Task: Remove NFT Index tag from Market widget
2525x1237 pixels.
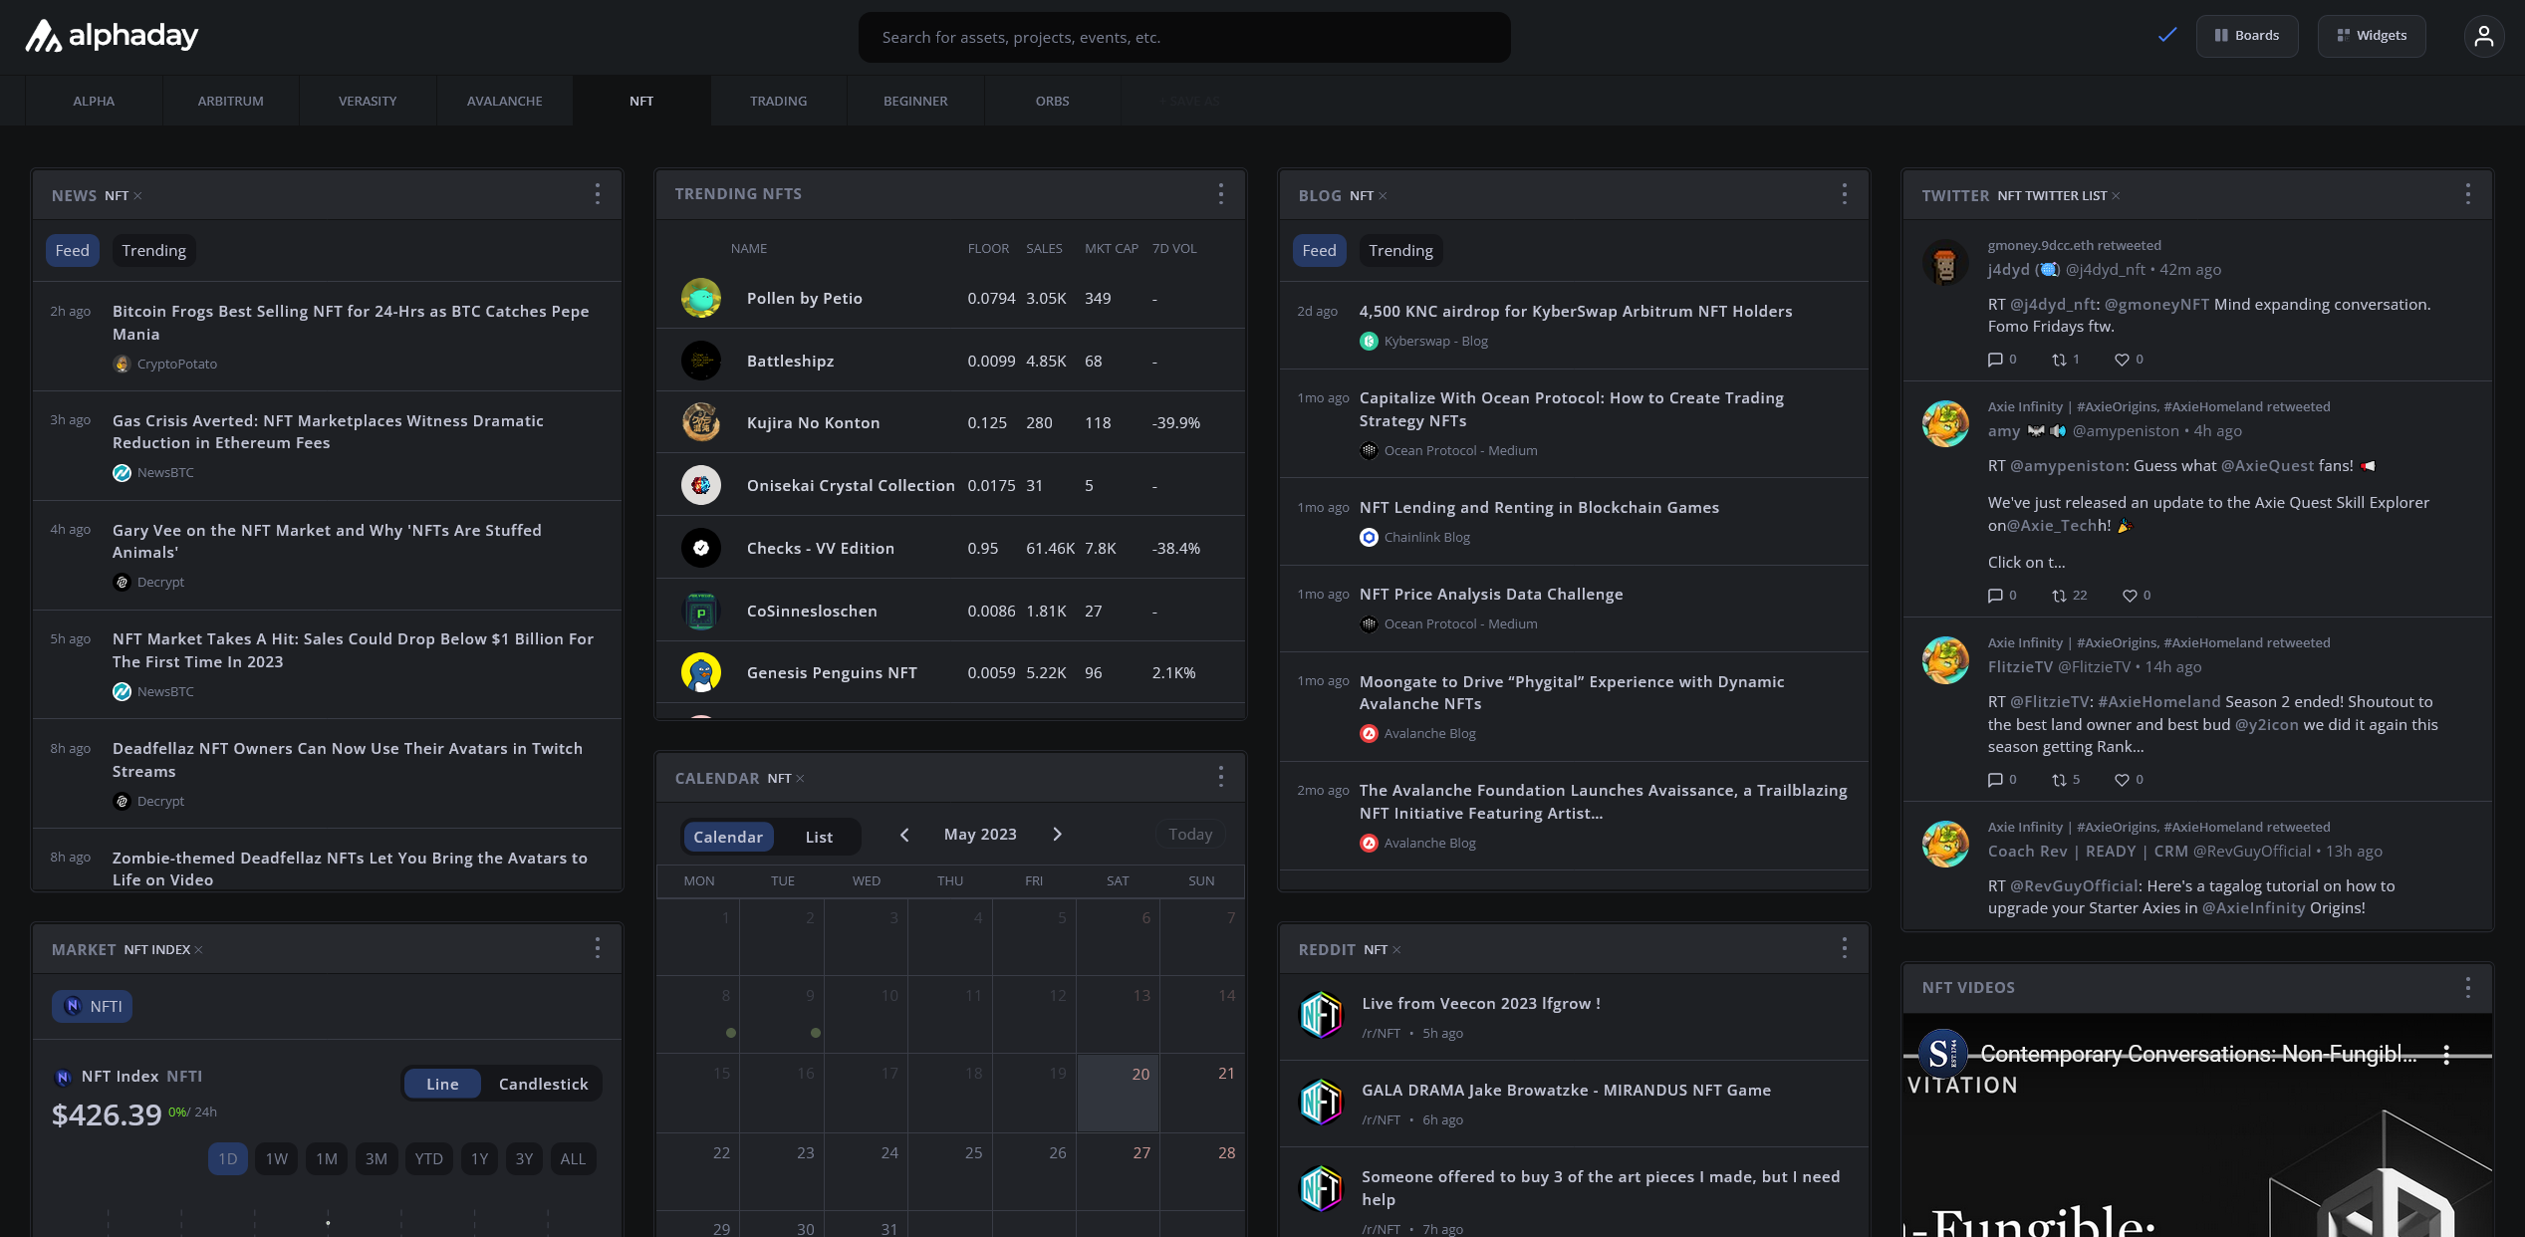Action: coord(198,950)
